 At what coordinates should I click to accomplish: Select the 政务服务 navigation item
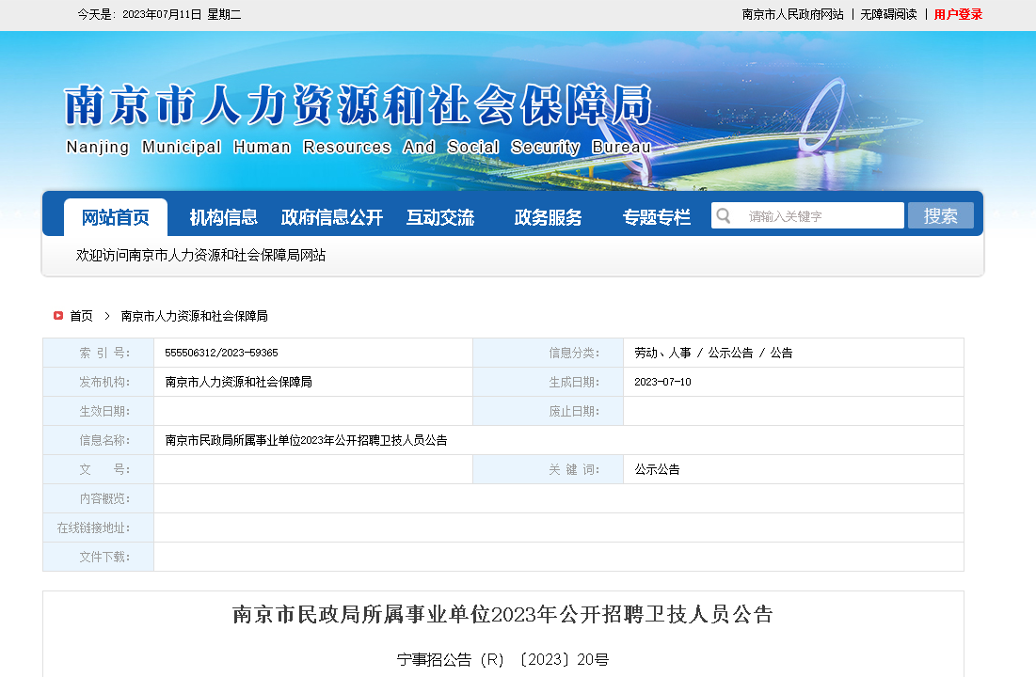[x=548, y=217]
